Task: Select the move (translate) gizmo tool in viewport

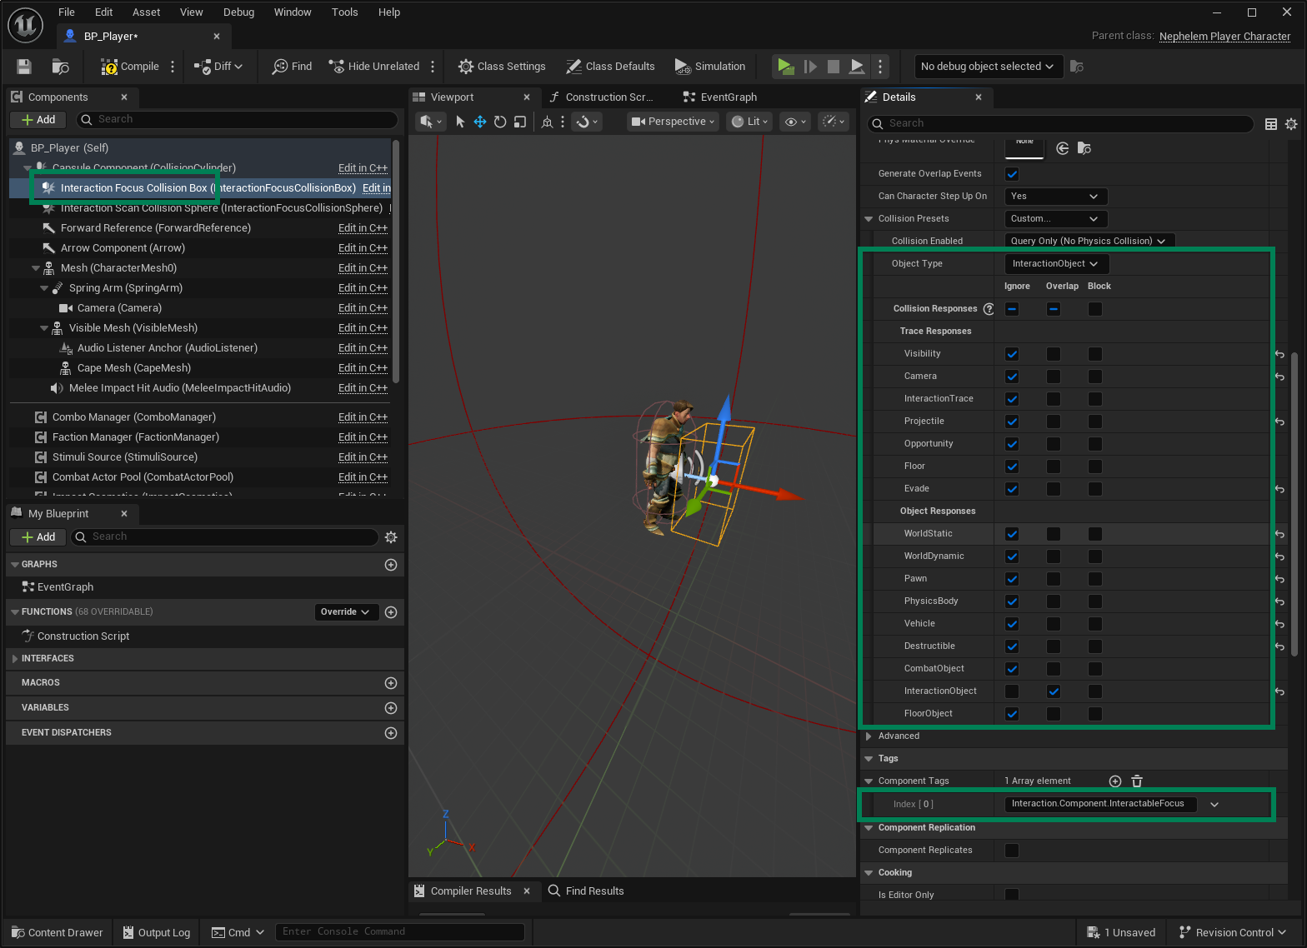Action: [480, 122]
